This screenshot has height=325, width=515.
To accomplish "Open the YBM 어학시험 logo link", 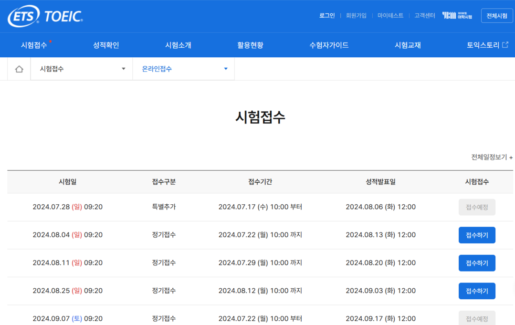I will pyautogui.click(x=457, y=16).
